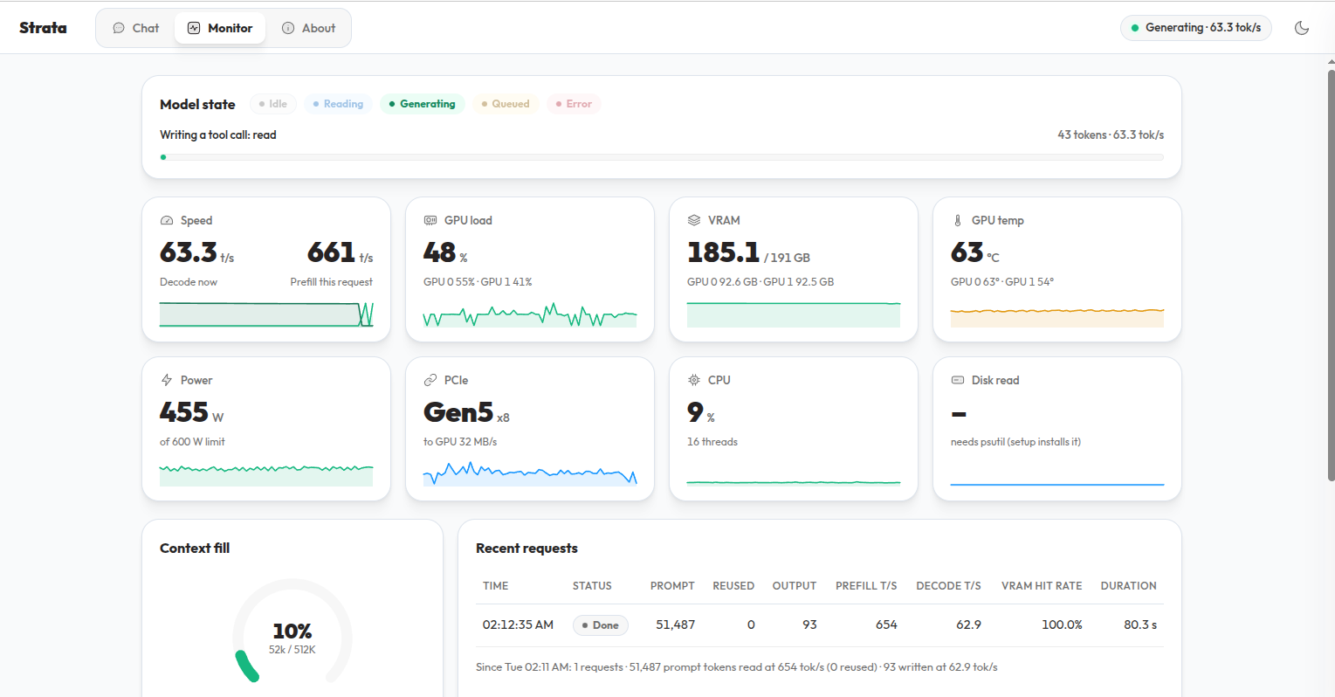Image resolution: width=1335 pixels, height=697 pixels.
Task: Click the processor icon beside CPU
Action: point(694,381)
